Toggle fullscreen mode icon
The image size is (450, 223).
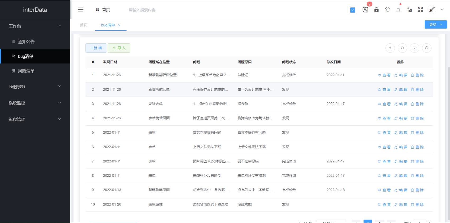[420, 10]
